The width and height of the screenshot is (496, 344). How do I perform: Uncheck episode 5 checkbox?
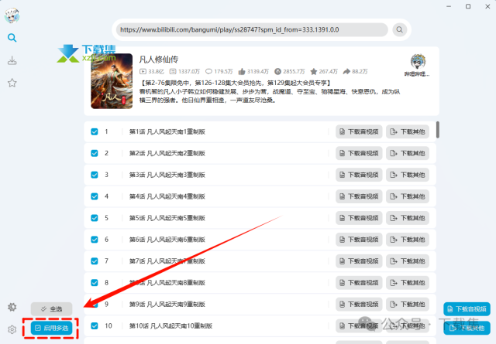coord(95,218)
